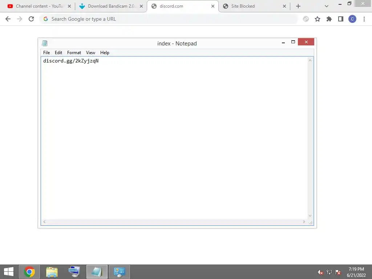
Task: Close the discord.com tab
Action: click(213, 6)
